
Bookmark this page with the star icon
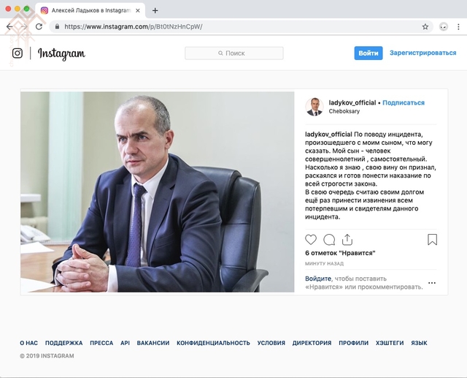(425, 26)
